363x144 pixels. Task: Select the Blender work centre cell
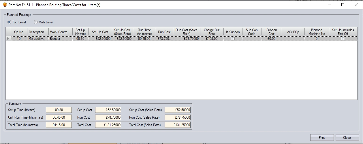coord(60,39)
